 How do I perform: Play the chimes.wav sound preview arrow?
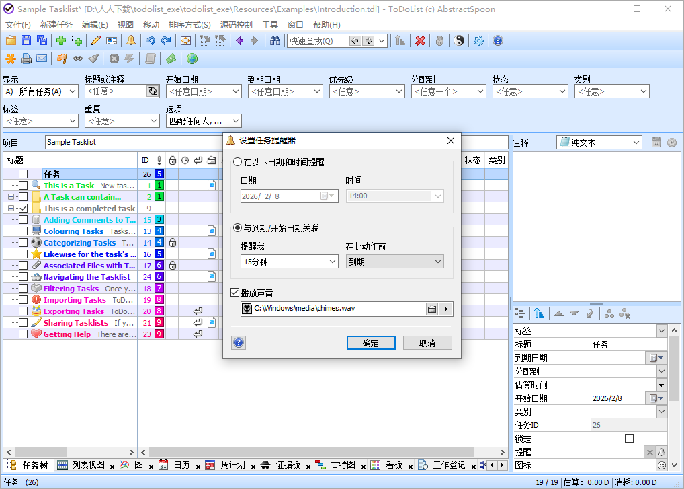pyautogui.click(x=445, y=309)
